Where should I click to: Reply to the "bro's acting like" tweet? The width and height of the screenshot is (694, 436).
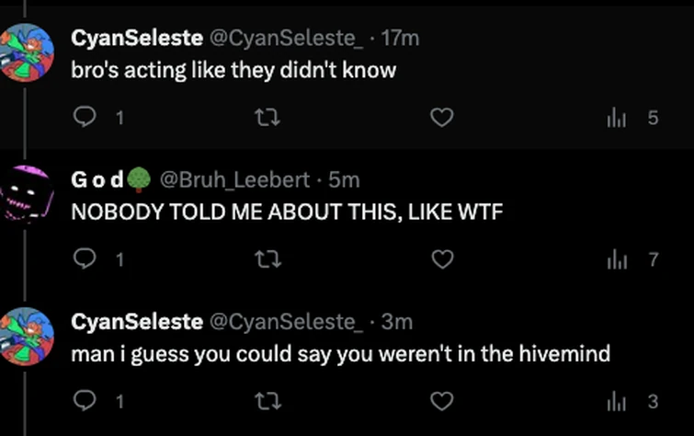pos(85,118)
